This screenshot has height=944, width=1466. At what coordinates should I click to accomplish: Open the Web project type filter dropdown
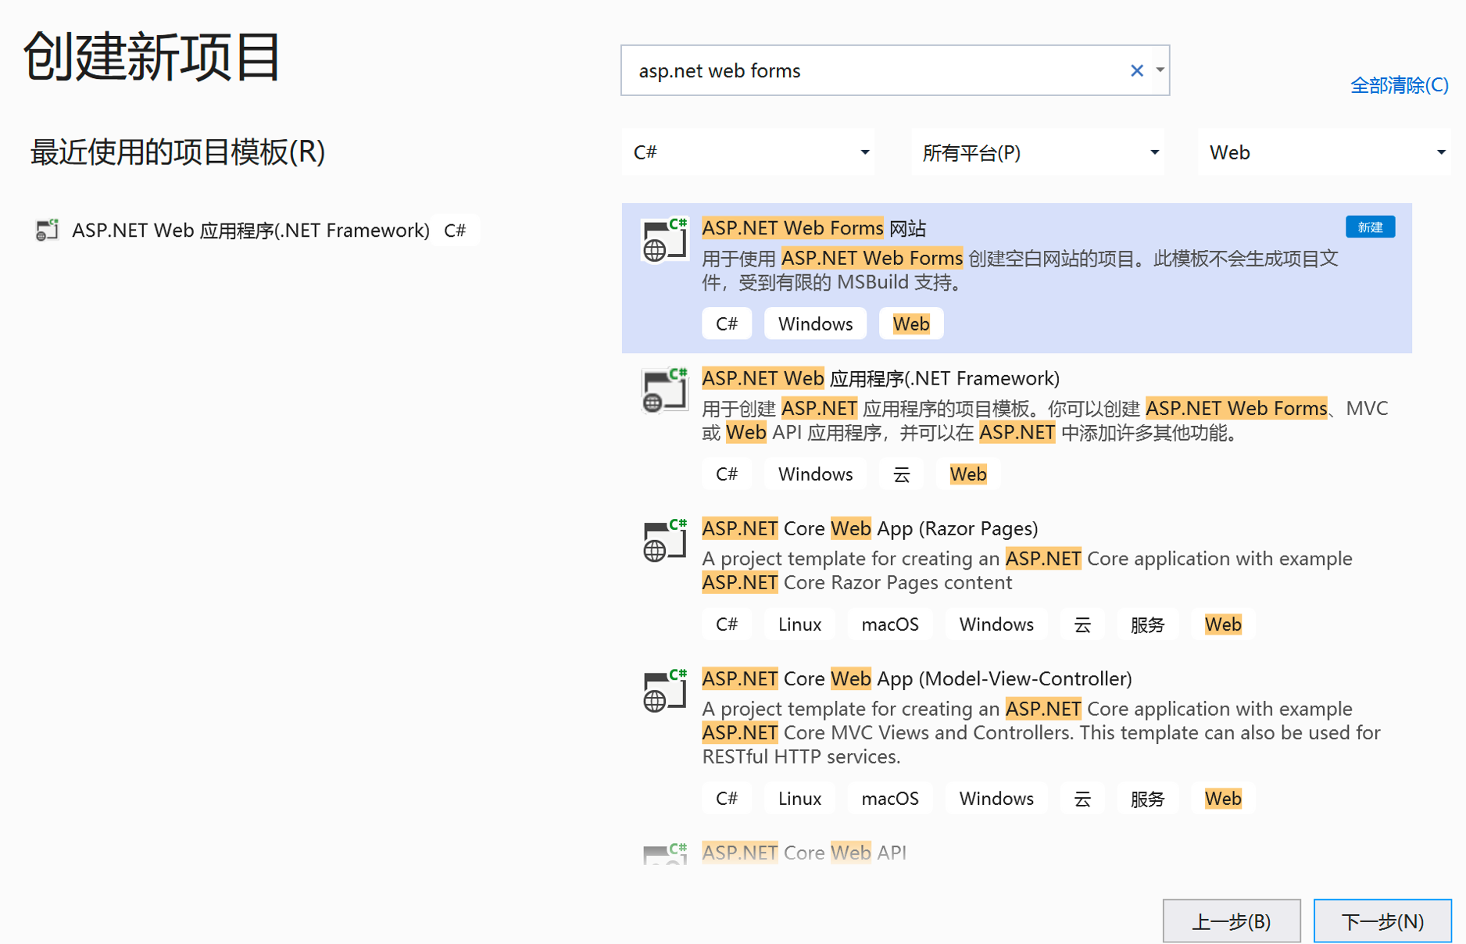click(1324, 152)
